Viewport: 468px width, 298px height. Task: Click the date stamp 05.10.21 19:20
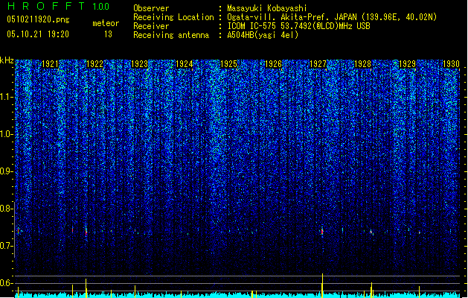(x=38, y=34)
